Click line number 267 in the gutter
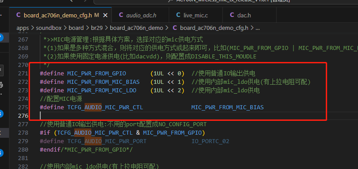 tap(23, 40)
